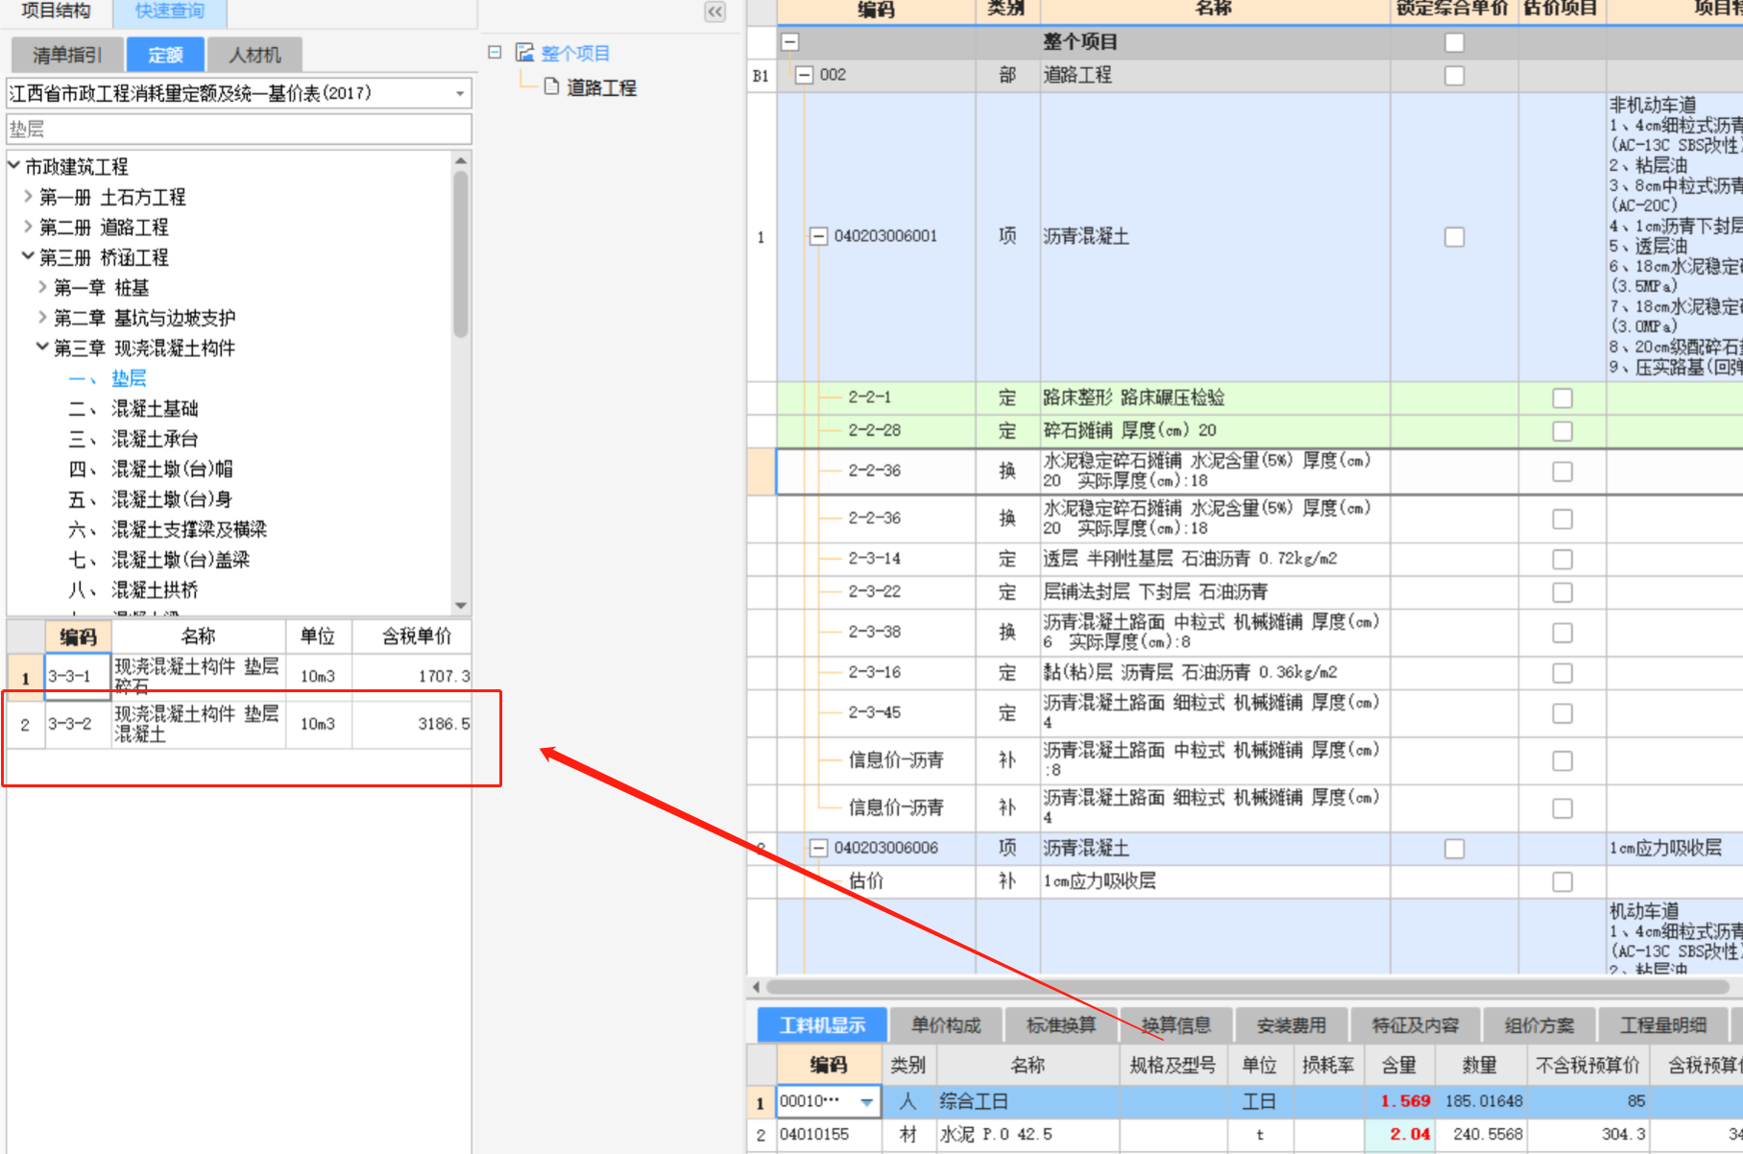This screenshot has height=1154, width=1743.
Task: Collapse bill item 040203006001
Action: [818, 236]
